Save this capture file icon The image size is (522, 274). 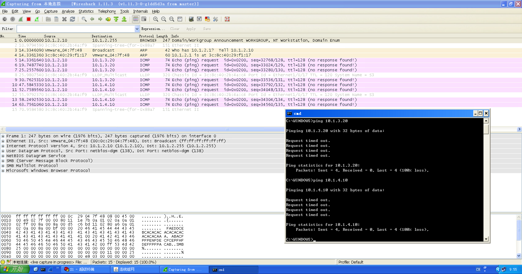[56, 19]
